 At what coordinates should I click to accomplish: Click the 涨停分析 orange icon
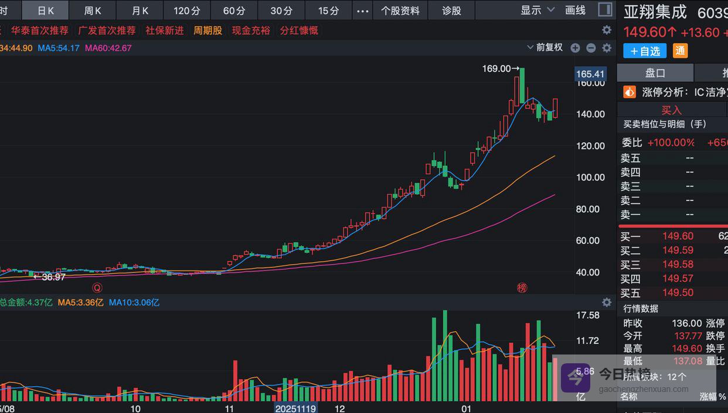[x=630, y=92]
